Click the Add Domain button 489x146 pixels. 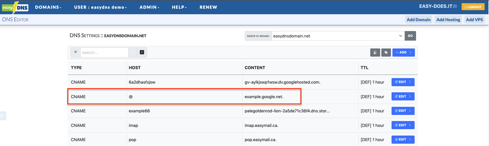pyautogui.click(x=418, y=20)
